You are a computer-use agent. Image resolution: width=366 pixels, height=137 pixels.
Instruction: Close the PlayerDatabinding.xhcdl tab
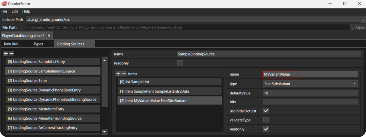pos(49,36)
